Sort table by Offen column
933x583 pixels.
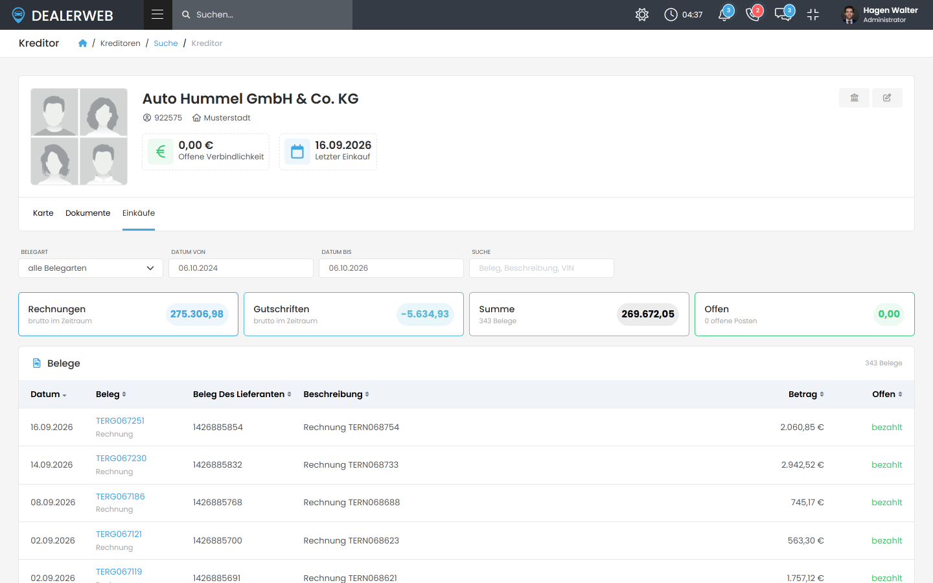click(x=887, y=394)
